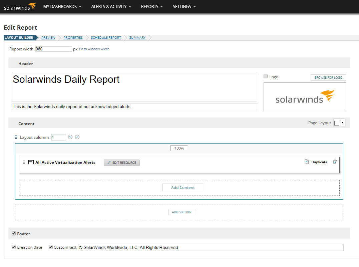Click the Duplicate label
The image size is (359, 267).
[x=319, y=162]
